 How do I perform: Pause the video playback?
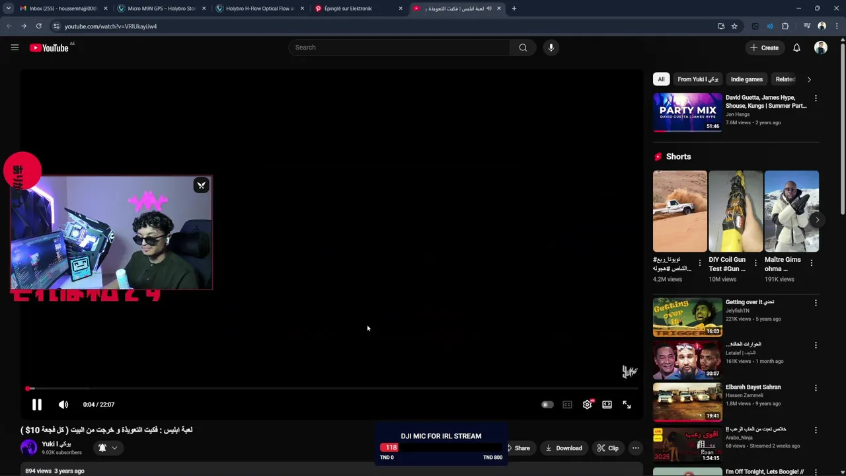(37, 405)
